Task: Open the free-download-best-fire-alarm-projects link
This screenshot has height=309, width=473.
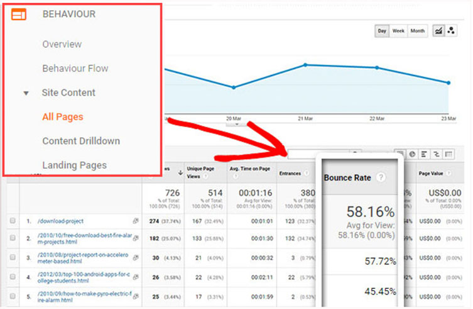Action: pos(85,239)
